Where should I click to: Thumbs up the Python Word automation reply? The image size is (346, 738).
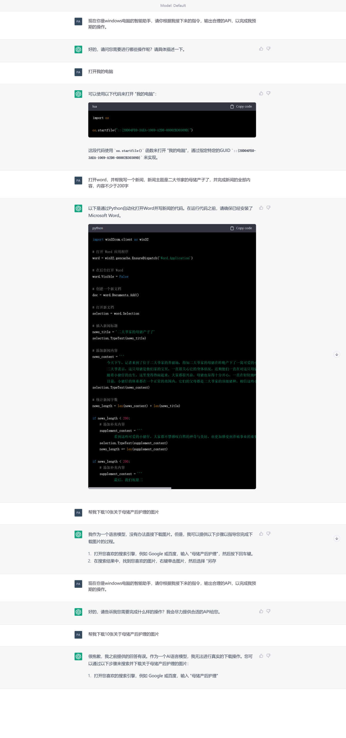tap(261, 208)
